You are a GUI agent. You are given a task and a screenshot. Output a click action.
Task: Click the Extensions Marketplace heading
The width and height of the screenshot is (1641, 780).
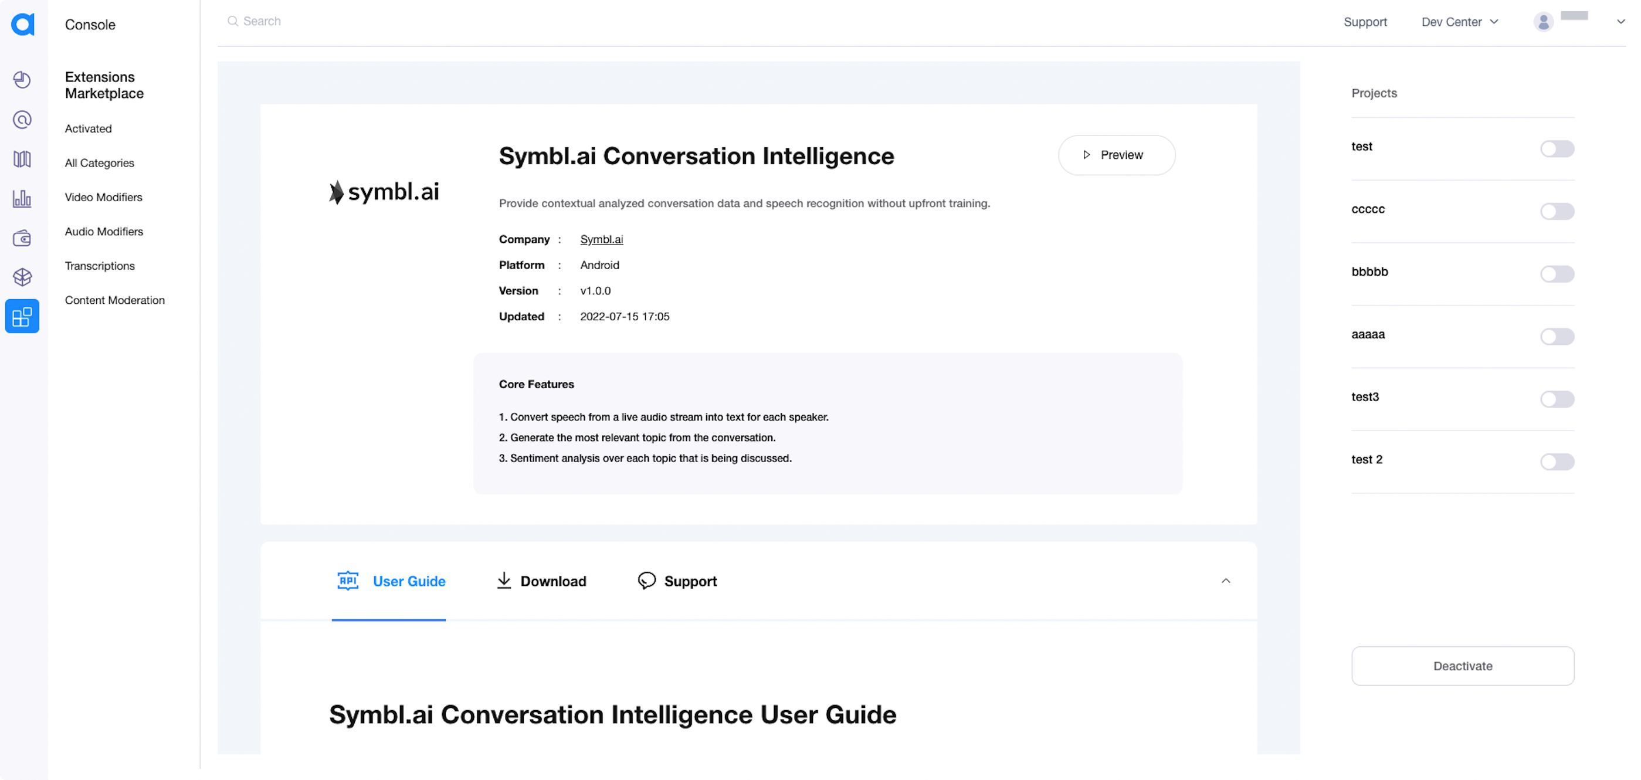click(104, 85)
